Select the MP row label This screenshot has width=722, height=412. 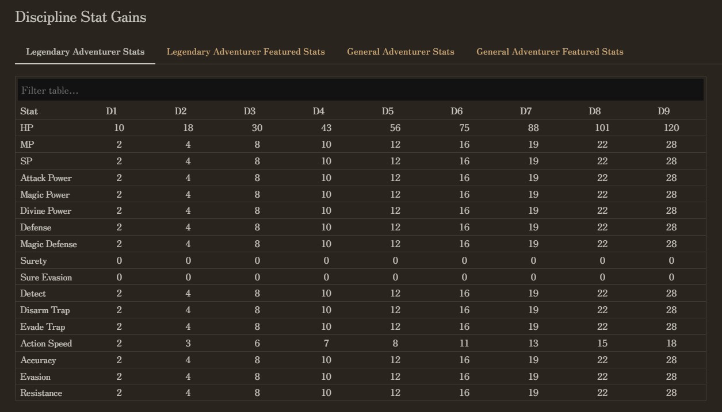(x=27, y=144)
